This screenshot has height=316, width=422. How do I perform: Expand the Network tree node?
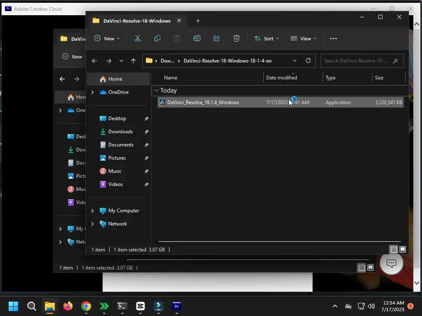coord(92,224)
